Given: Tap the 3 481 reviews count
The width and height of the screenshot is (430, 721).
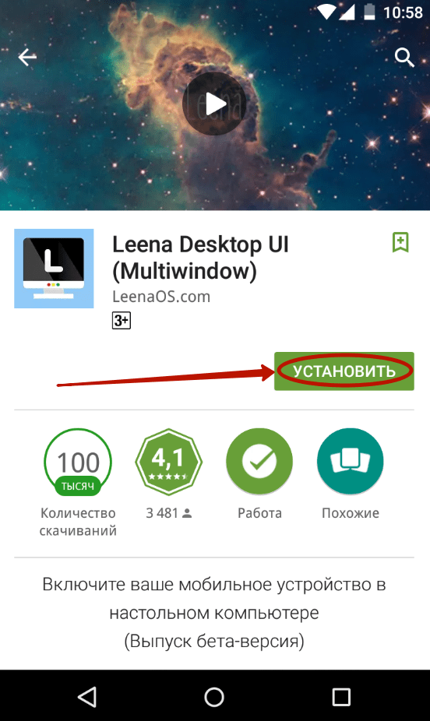Looking at the screenshot, I should [168, 513].
